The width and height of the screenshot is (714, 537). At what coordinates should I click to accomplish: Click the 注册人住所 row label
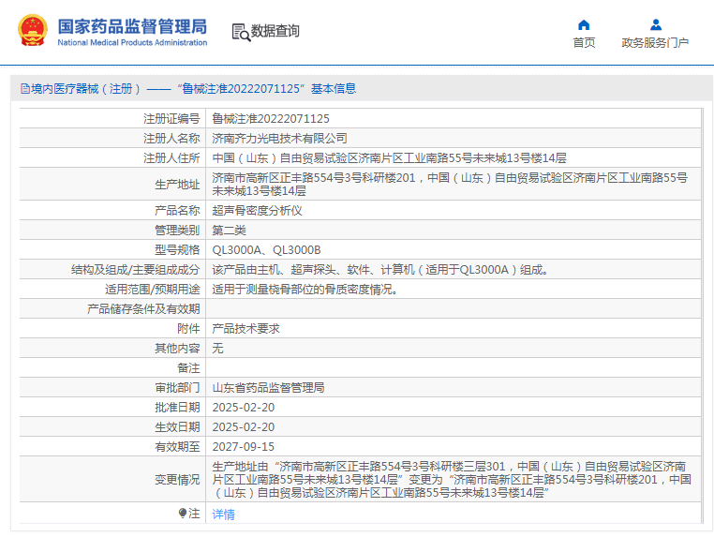[171, 158]
